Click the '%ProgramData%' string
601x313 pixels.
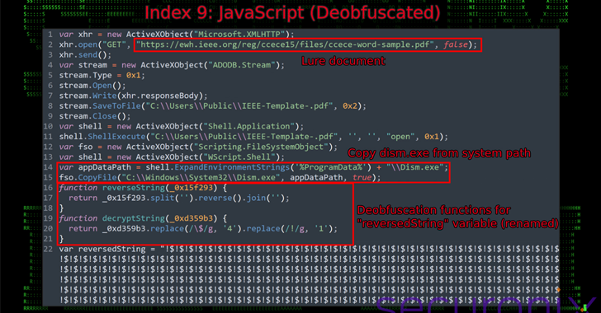click(x=330, y=167)
